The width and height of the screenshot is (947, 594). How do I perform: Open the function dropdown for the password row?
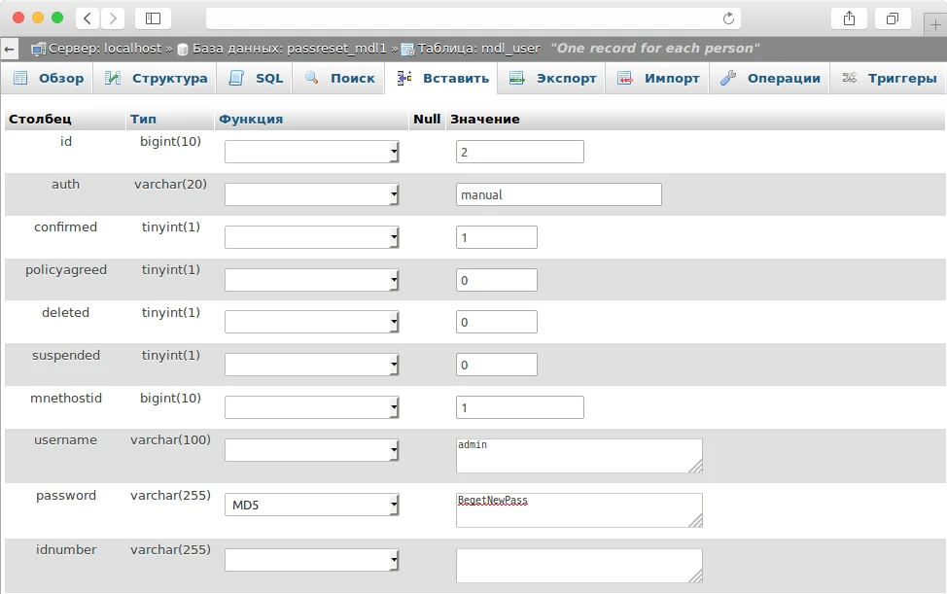click(x=312, y=506)
